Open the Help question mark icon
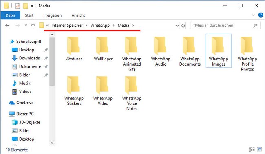Screen dimensions: 265x154 coord(261,15)
